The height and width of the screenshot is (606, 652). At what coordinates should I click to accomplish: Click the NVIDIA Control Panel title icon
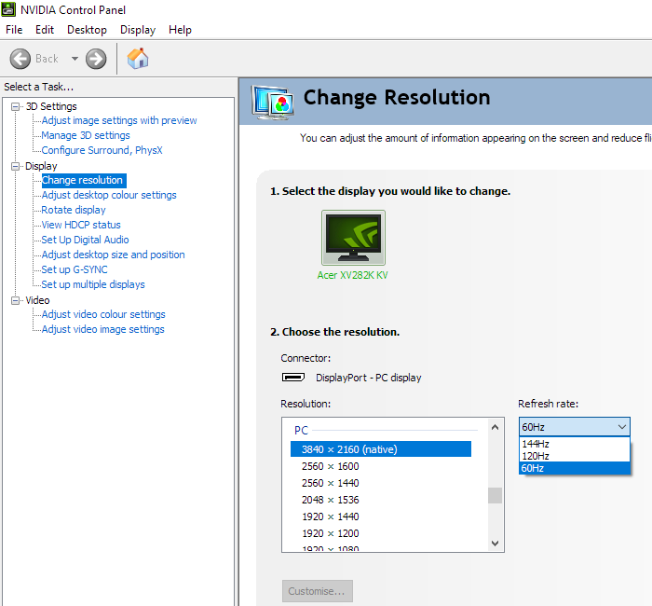[x=8, y=9]
